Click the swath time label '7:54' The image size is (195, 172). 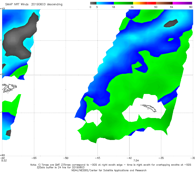pyautogui.click(x=136, y=161)
